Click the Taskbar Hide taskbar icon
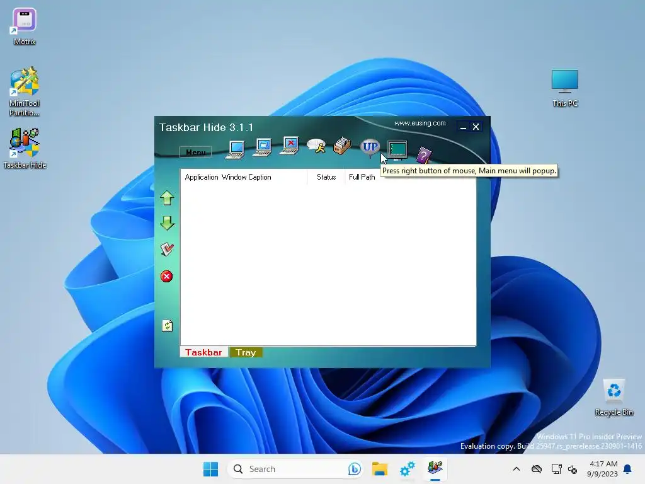This screenshot has width=645, height=484. coord(435,469)
